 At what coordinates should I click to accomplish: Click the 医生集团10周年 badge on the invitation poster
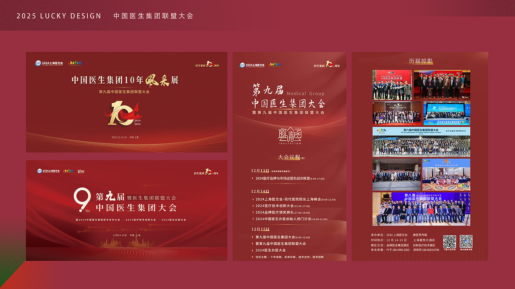(327, 64)
